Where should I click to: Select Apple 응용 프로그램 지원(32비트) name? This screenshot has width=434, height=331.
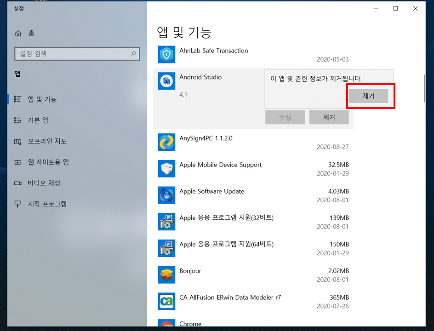[226, 218]
